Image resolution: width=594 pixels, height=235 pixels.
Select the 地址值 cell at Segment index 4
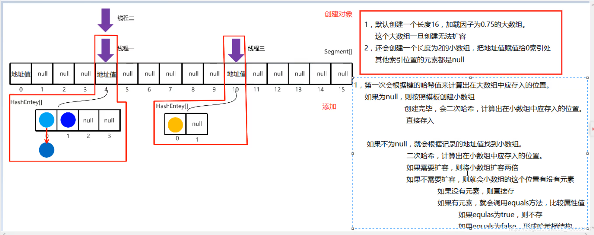[x=106, y=74]
